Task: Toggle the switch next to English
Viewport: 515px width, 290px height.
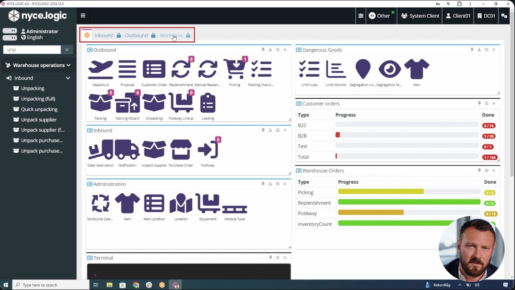Action: click(x=10, y=37)
